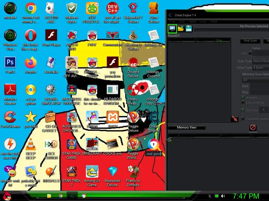Open the Cheat Engine desktop shortcut
The height and width of the screenshot is (201, 269).
pos(153,117)
